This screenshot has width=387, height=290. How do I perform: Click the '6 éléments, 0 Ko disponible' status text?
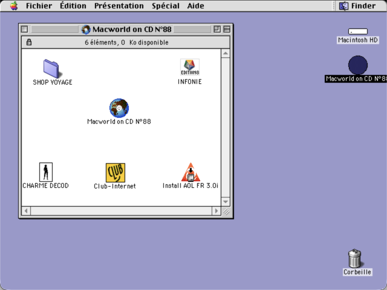click(x=126, y=42)
